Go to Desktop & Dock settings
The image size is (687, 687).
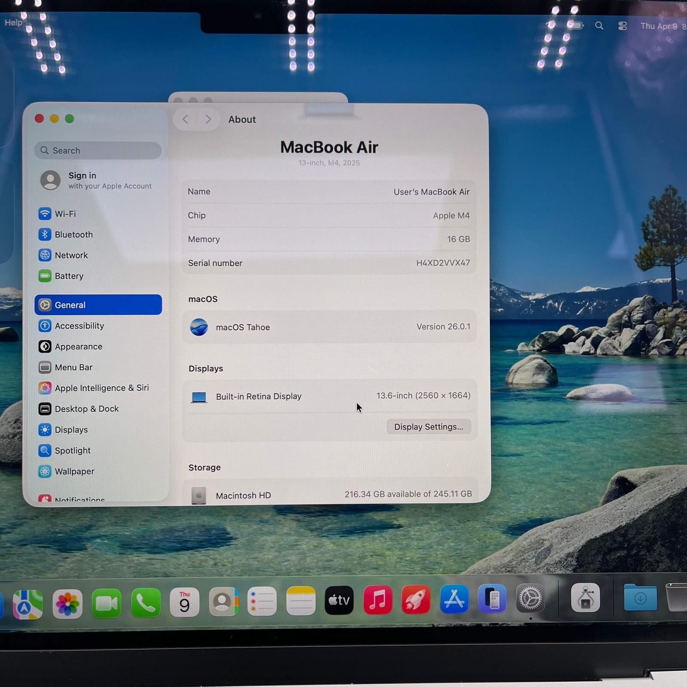pyautogui.click(x=98, y=409)
